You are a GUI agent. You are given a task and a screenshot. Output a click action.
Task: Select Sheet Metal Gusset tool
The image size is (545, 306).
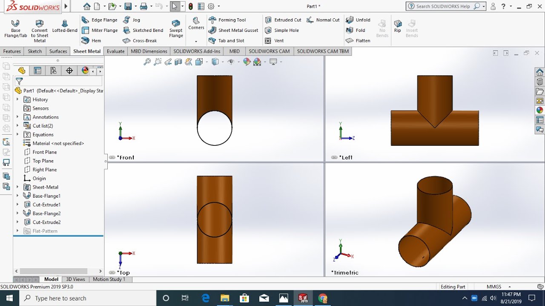coord(233,30)
